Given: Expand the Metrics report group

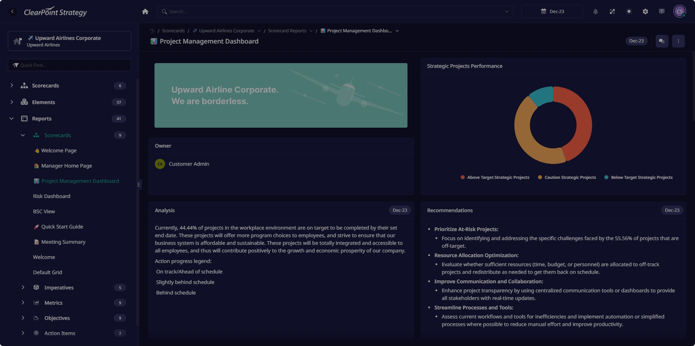Looking at the screenshot, I should (x=23, y=303).
